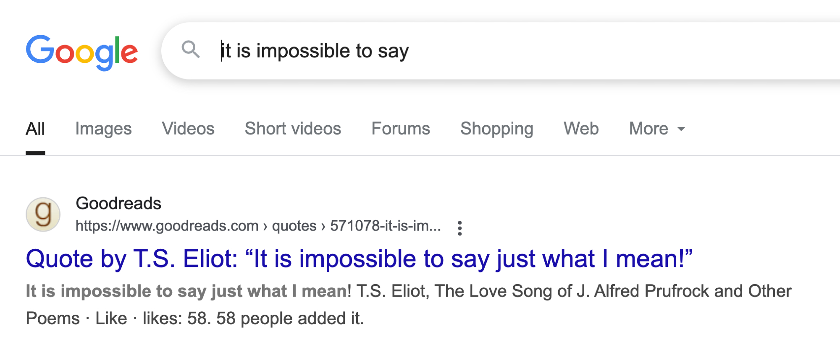This screenshot has height=344, width=840.
Task: Open the Shopping tab
Action: pos(496,129)
